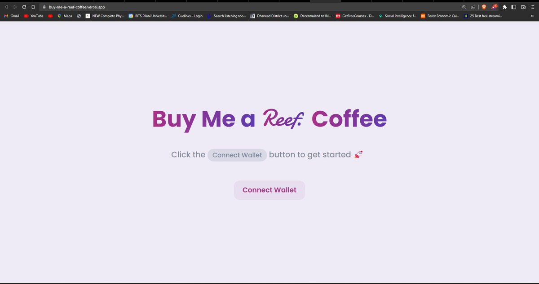Click the padlock site security icon
Image resolution: width=539 pixels, height=284 pixels.
coord(44,7)
